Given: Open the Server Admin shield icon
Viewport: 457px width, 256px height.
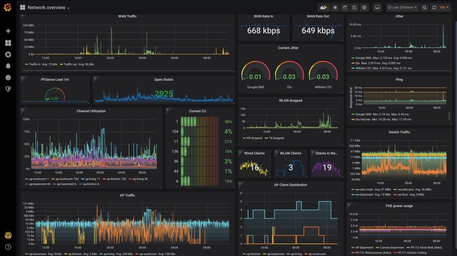Looking at the screenshot, I should (x=8, y=89).
